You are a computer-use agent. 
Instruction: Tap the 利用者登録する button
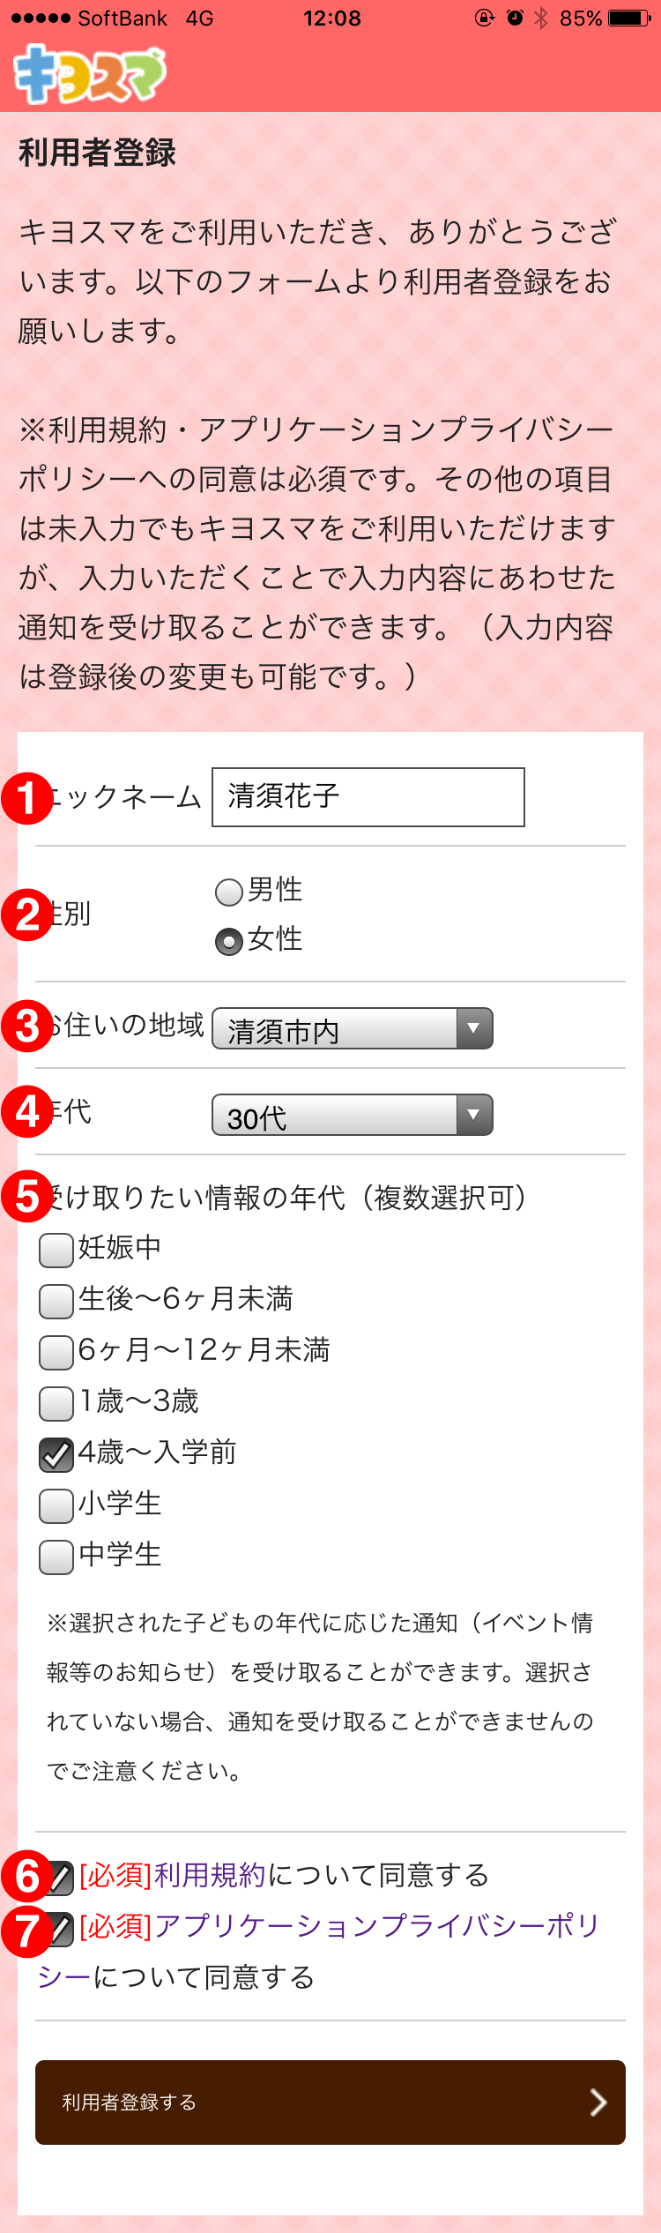click(x=330, y=2102)
